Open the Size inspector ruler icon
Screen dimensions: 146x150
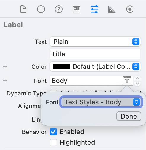(x=112, y=9)
